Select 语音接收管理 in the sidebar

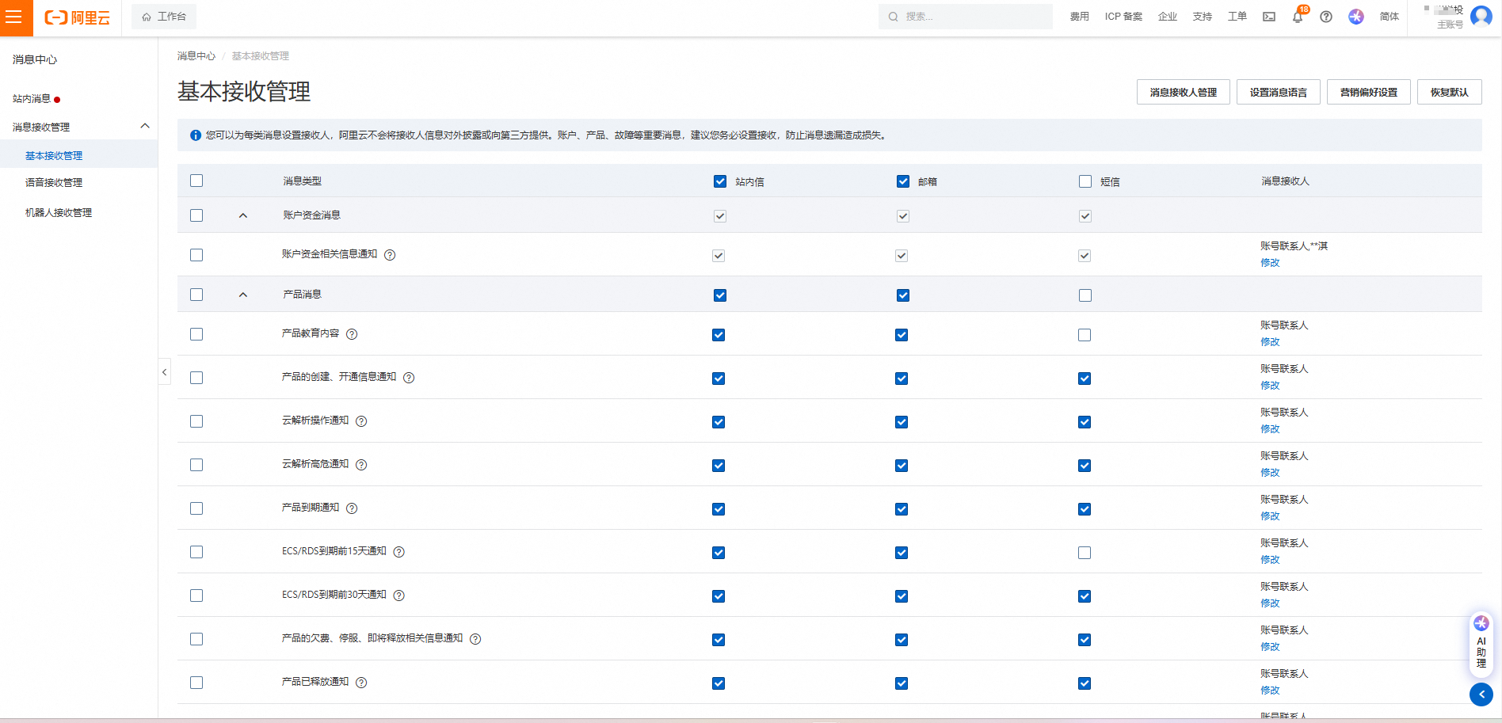tap(54, 183)
